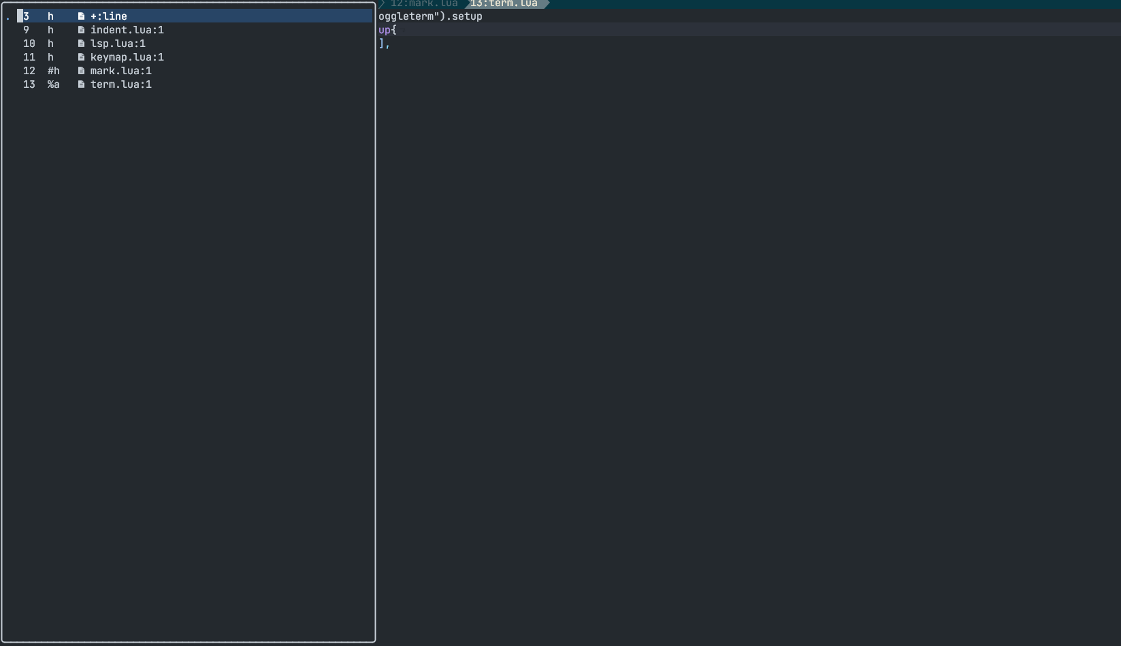Toggle the #h alternate flag on mark.lua
Viewport: 1121px width, 646px height.
[x=53, y=71]
